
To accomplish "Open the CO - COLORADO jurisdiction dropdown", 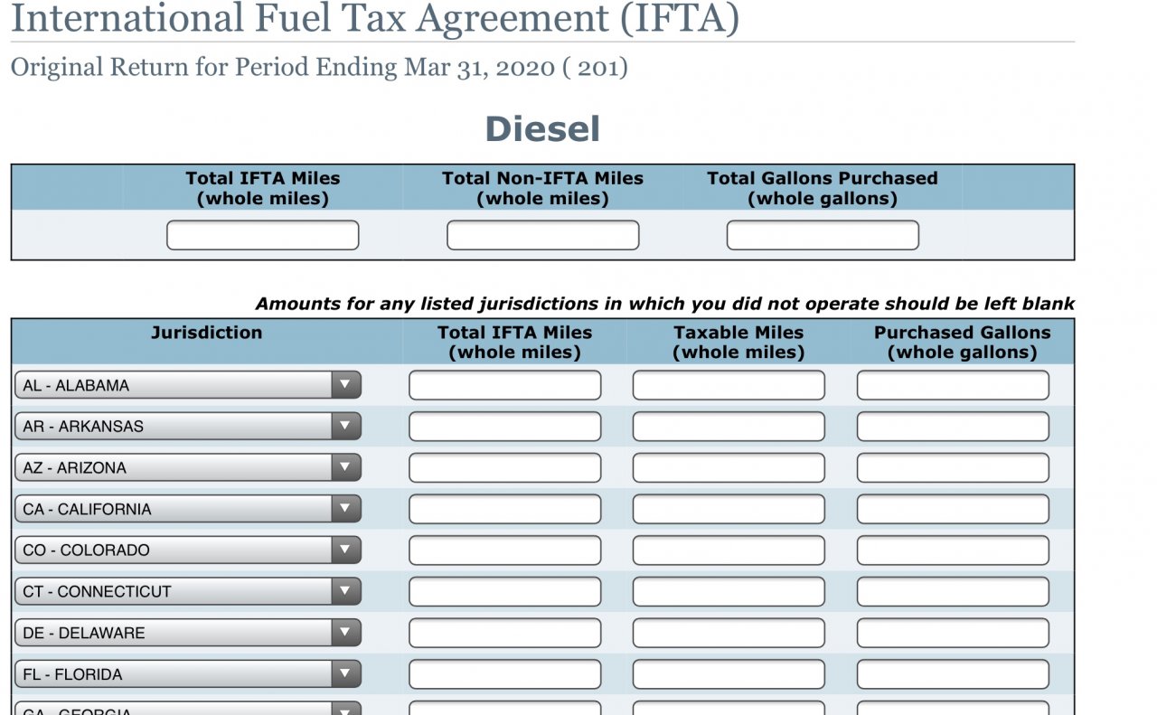I will point(188,550).
